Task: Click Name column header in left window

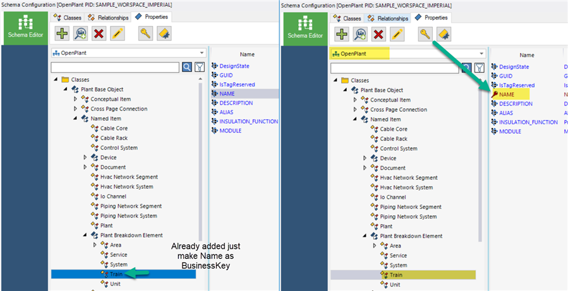Action: coord(247,54)
